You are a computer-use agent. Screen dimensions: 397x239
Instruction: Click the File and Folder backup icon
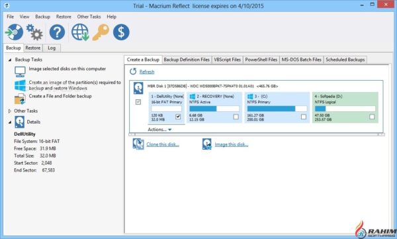pyautogui.click(x=20, y=99)
